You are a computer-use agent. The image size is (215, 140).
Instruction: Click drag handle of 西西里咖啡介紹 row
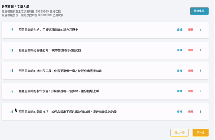(x=12, y=30)
